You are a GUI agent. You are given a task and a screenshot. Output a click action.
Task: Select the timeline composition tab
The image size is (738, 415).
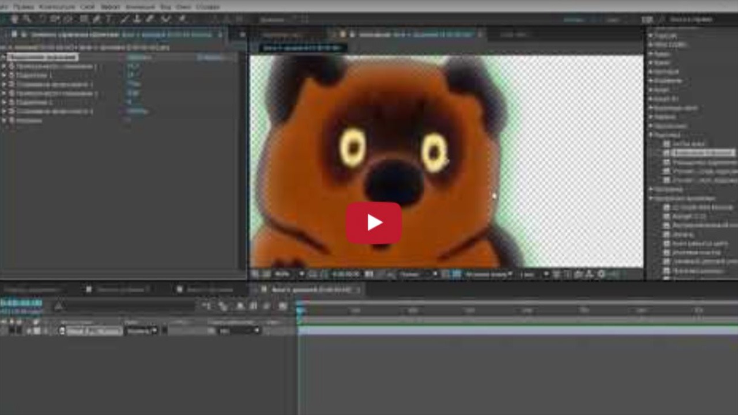click(311, 289)
